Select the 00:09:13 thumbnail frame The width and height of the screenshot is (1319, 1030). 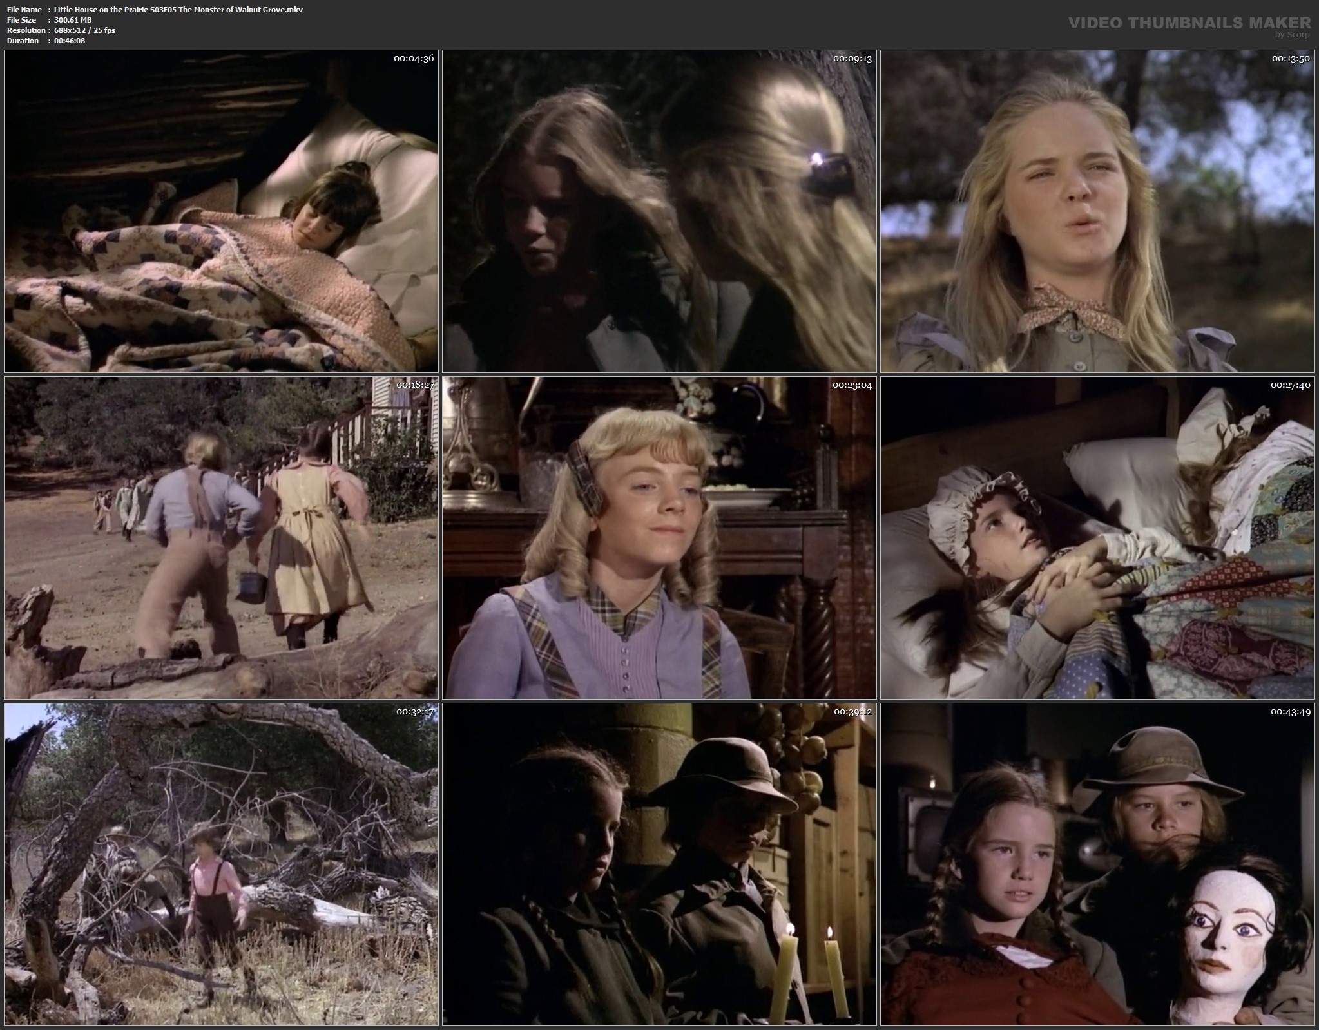[x=659, y=211]
